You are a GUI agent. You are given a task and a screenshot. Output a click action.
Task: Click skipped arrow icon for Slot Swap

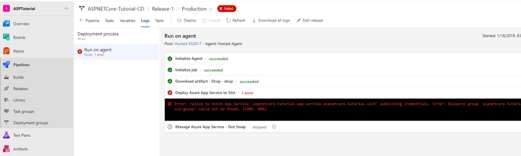pos(170,127)
